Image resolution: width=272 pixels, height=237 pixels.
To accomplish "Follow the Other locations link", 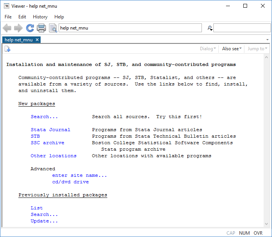I will (53, 156).
